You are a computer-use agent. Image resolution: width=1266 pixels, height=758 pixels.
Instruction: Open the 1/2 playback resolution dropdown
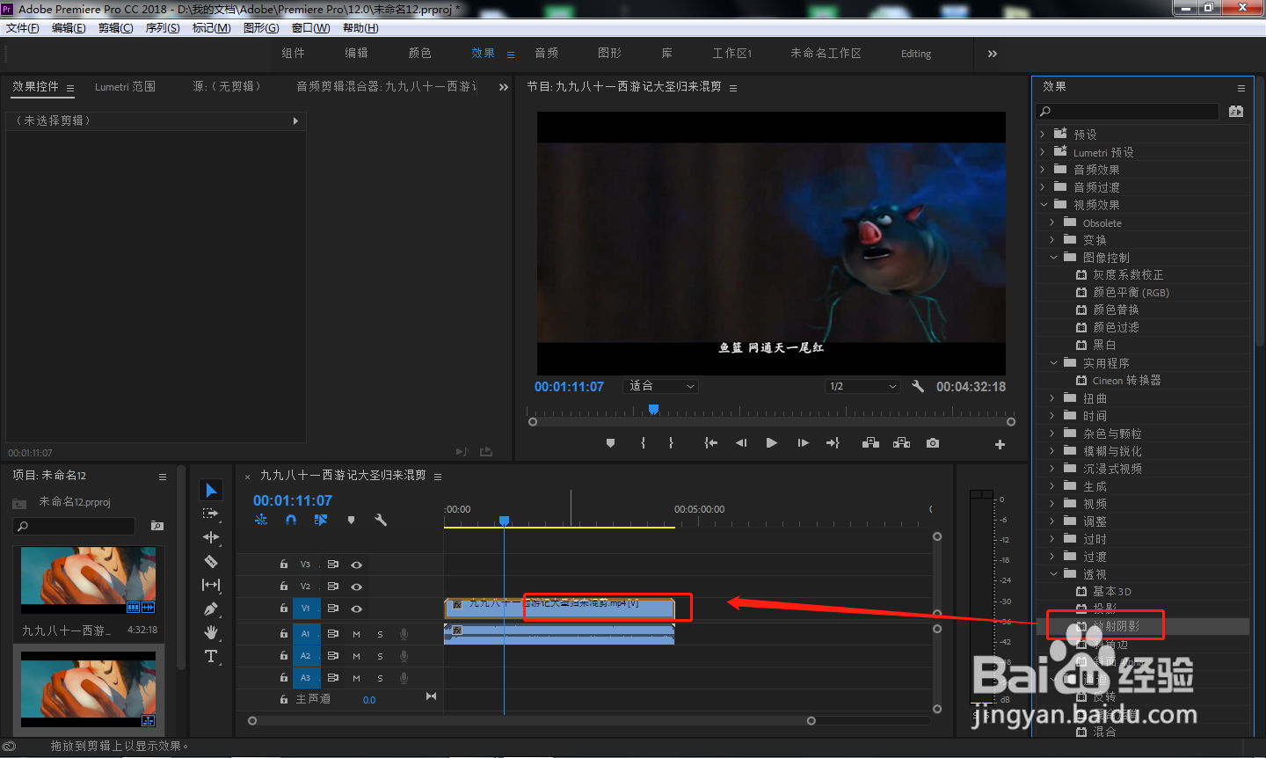862,386
